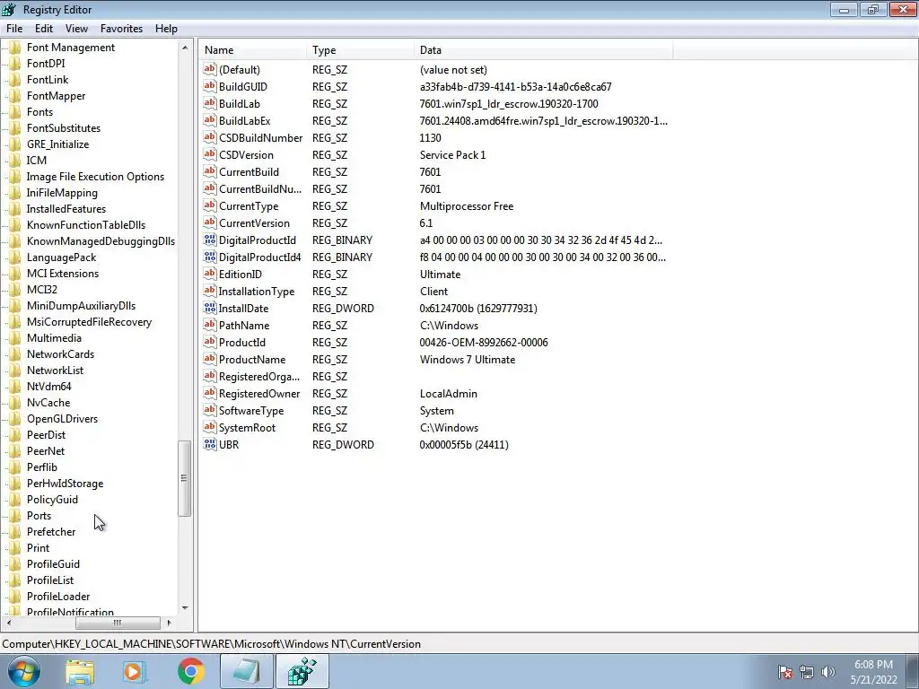Click the (Default) value icon
The image size is (919, 689).
click(x=210, y=69)
